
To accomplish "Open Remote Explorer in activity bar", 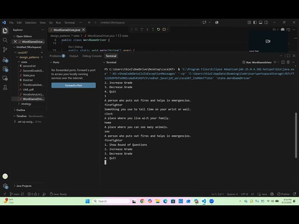I will pyautogui.click(x=5, y=78).
